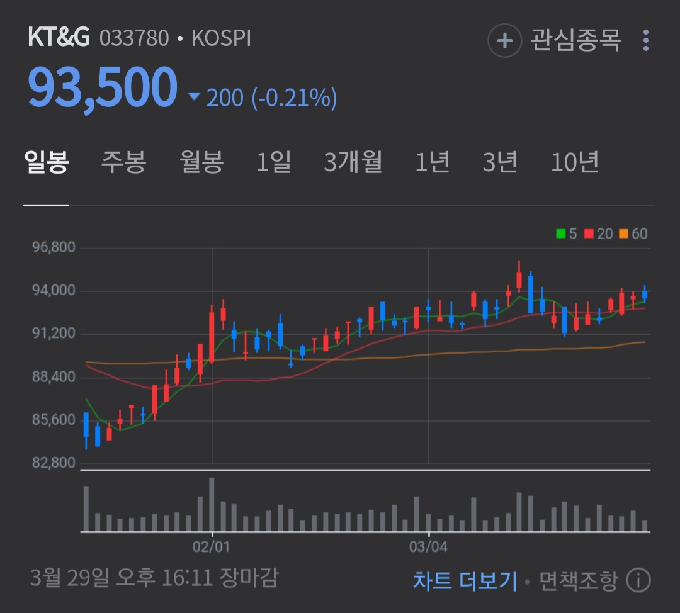Image resolution: width=680 pixels, height=613 pixels.
Task: Open the 차트 더보기 link
Action: point(465,580)
